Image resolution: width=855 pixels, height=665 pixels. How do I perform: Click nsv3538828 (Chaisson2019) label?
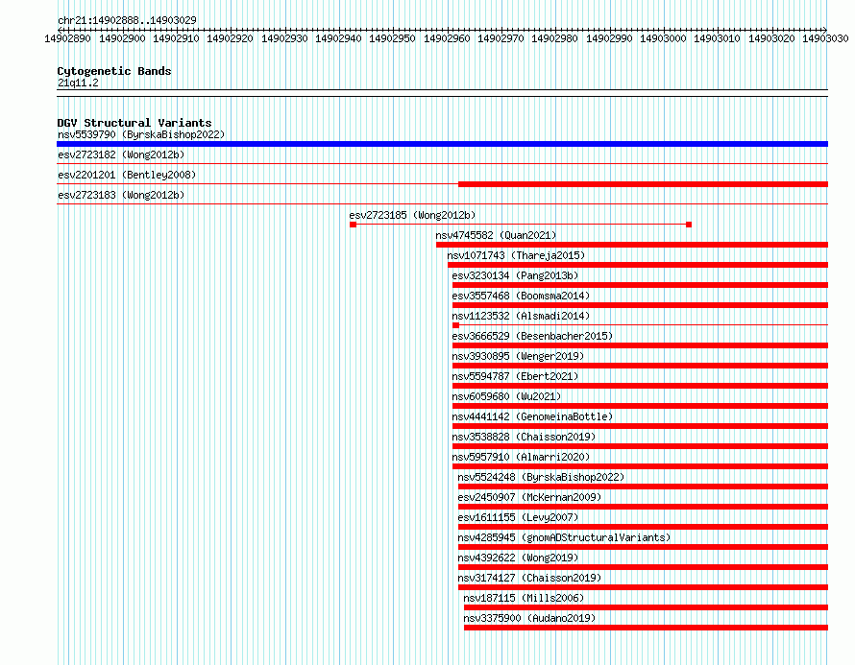tap(524, 437)
